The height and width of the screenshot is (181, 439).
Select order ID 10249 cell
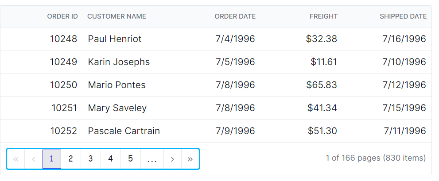click(x=63, y=62)
